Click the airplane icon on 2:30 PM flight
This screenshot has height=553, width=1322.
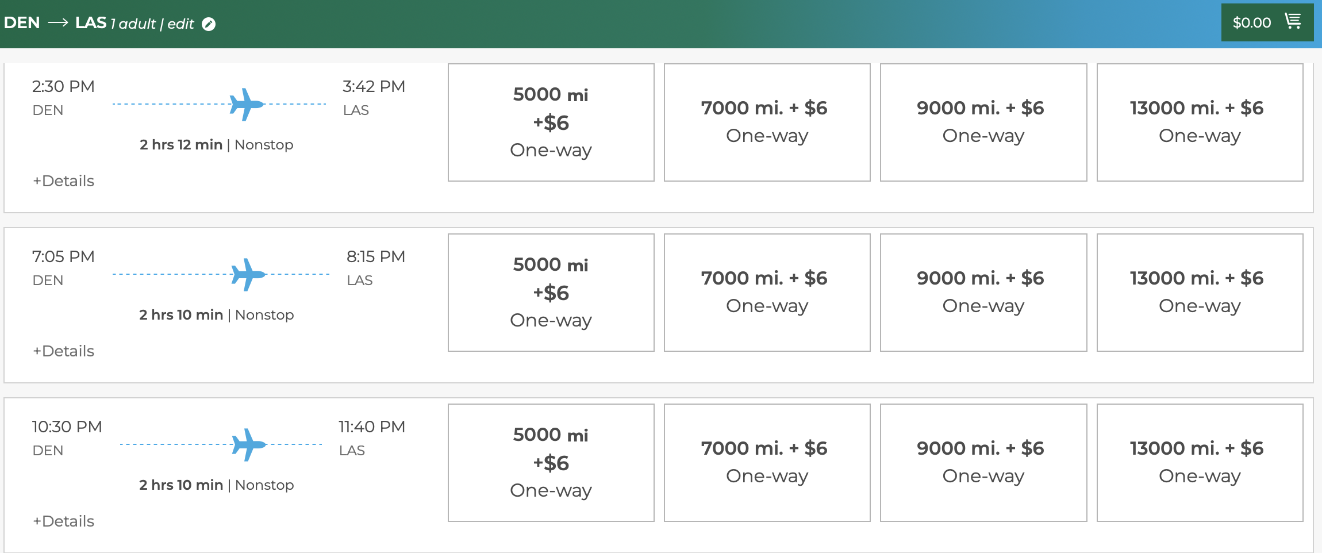coord(246,105)
